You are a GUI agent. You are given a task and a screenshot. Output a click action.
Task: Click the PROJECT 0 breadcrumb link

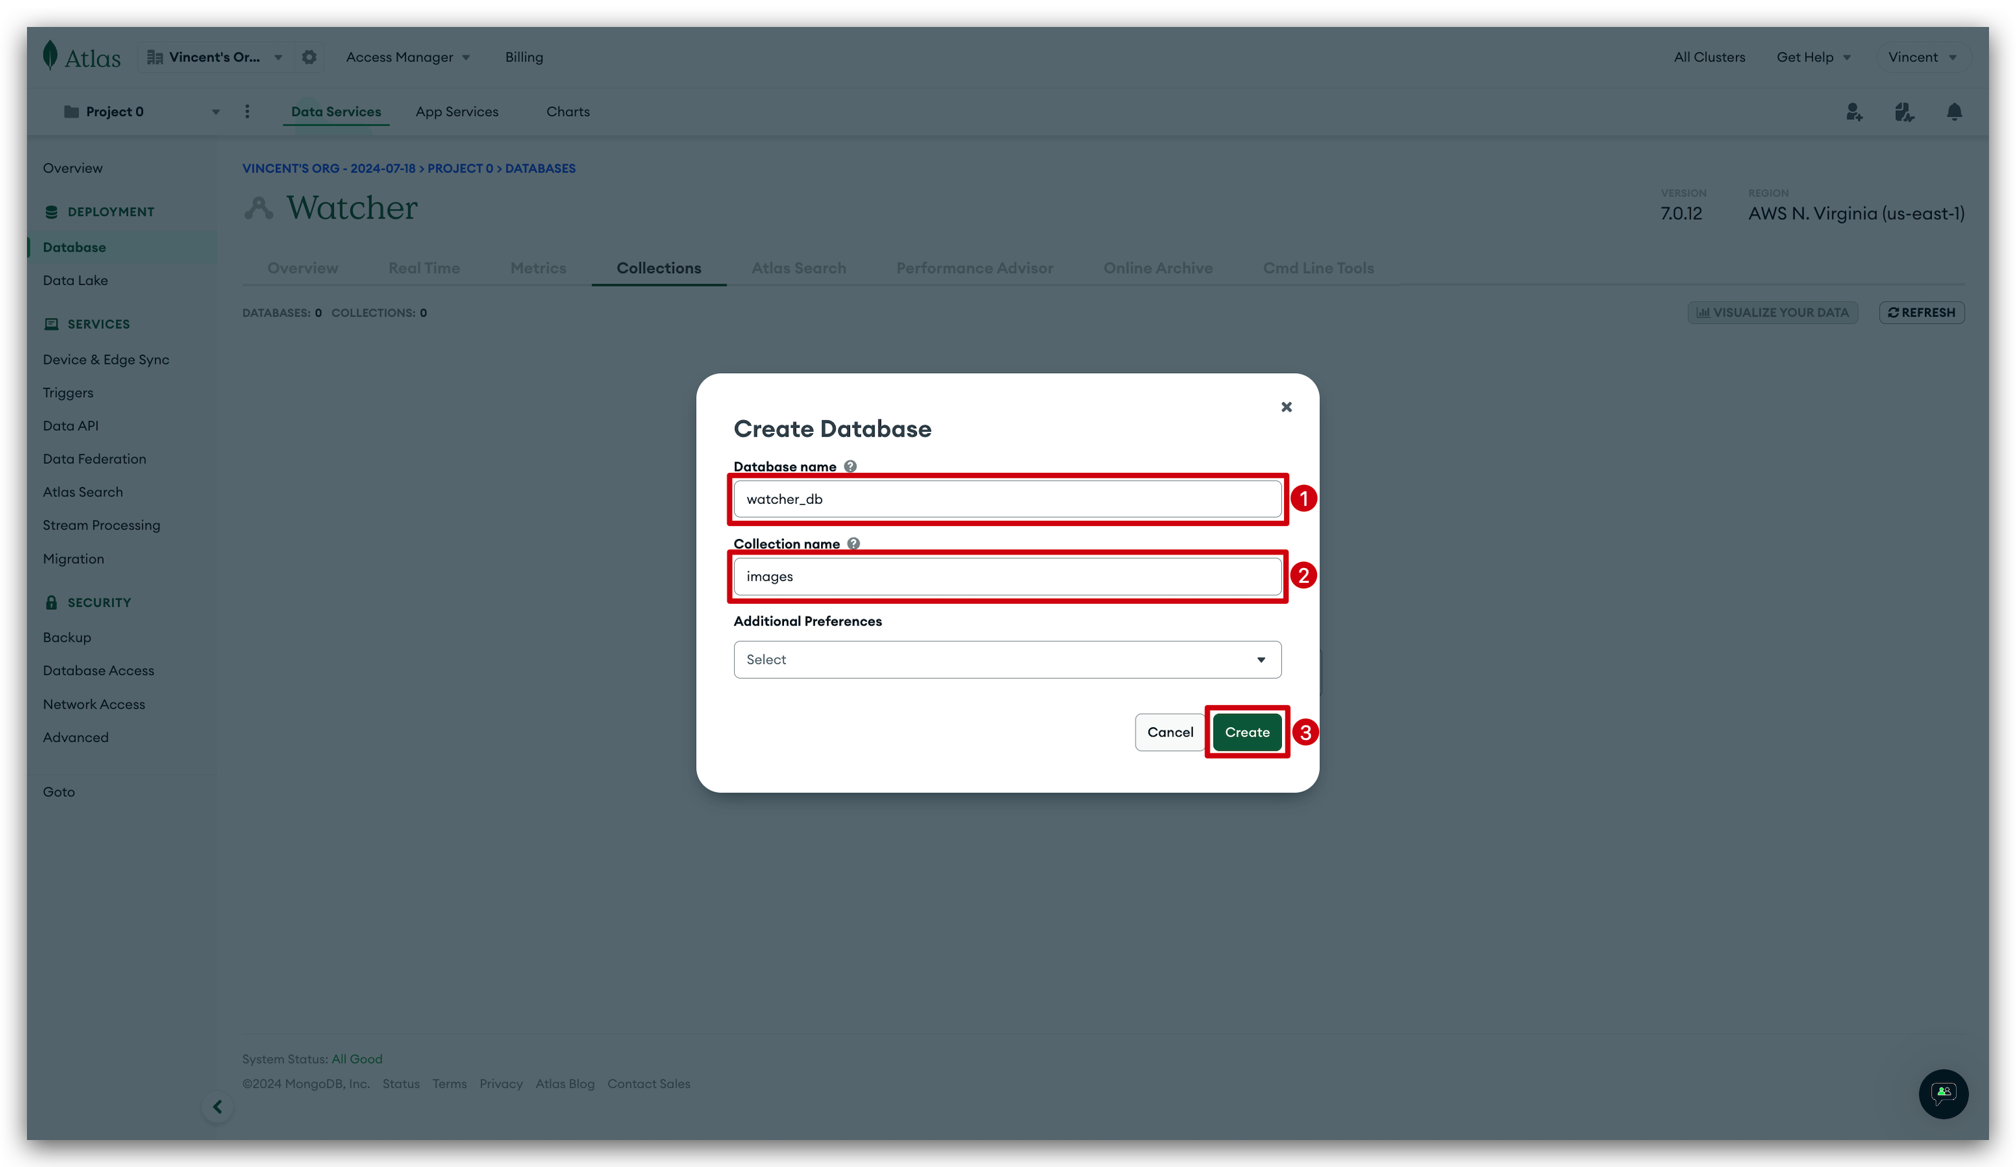[460, 168]
